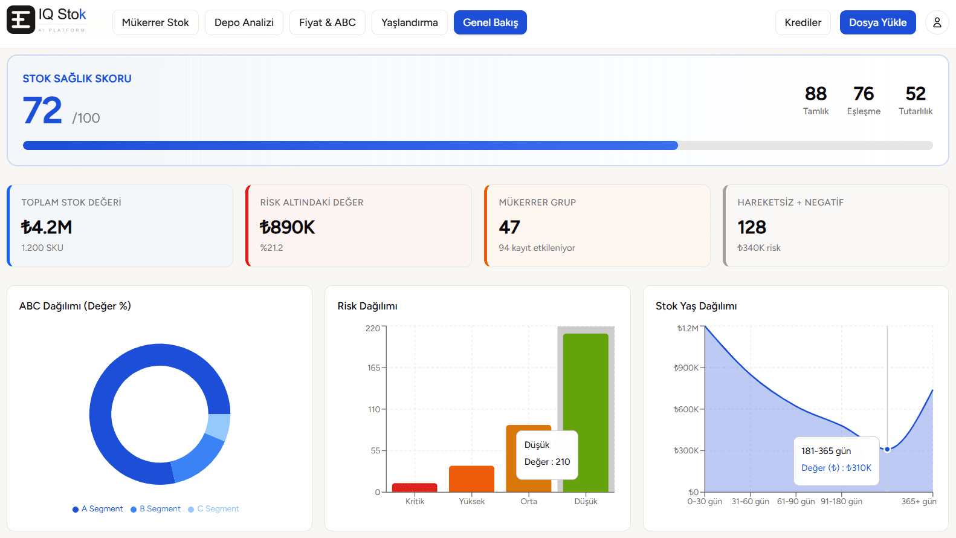Open the user profile icon
This screenshot has height=538, width=956.
937,22
